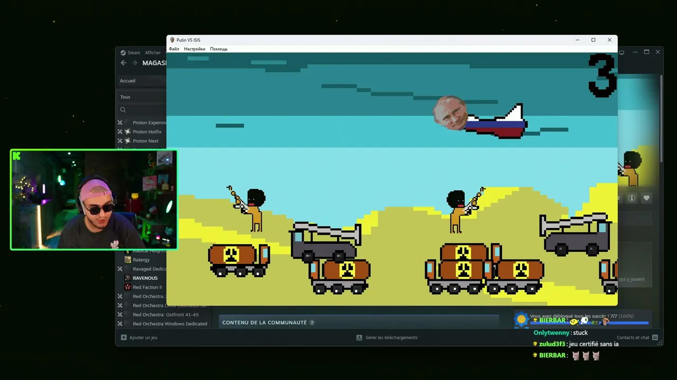
Task: Click the tool icon beside Proton Experimental
Action: pos(120,123)
